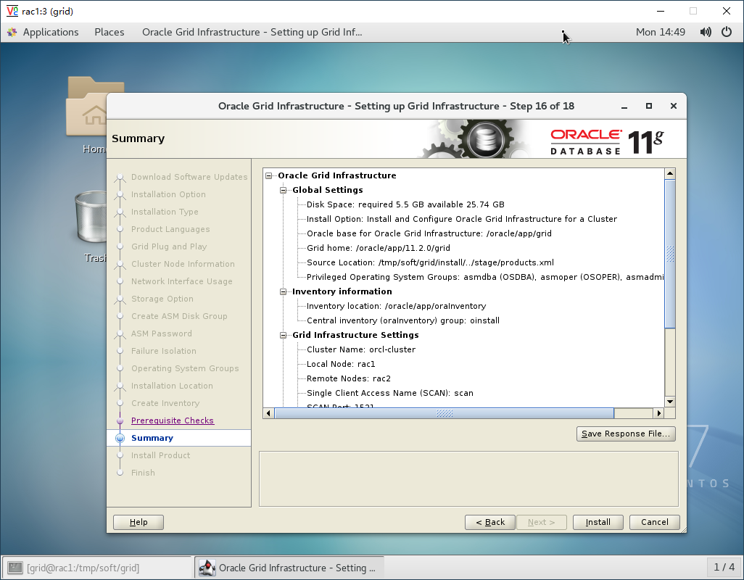Viewport: 744px width, 580px height.
Task: Click the volume speaker icon in top panel
Action: (x=706, y=32)
